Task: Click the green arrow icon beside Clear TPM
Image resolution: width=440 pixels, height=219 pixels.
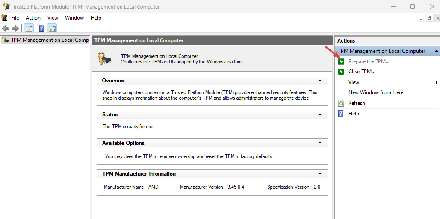Action: click(x=341, y=72)
